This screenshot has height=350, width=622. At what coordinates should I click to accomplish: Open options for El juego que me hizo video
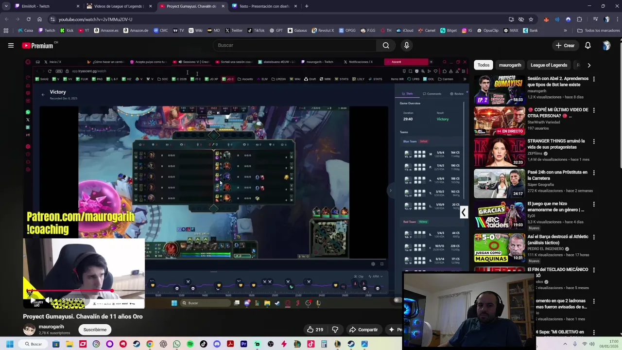click(x=594, y=204)
